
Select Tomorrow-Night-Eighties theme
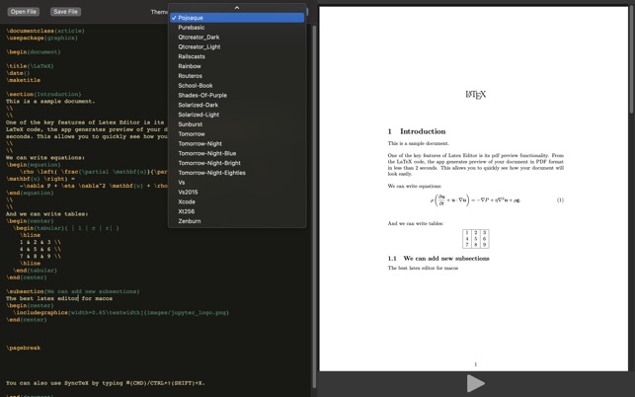click(211, 173)
